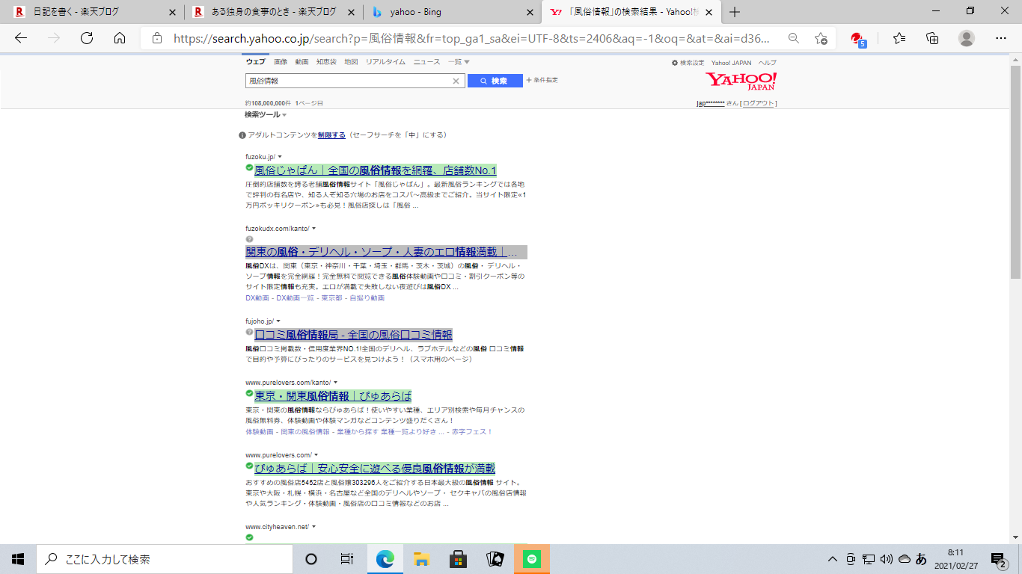Open dropdown arrow next to fuzokudx.com/kanto/
Viewport: 1022px width, 574px height.
tap(313, 228)
